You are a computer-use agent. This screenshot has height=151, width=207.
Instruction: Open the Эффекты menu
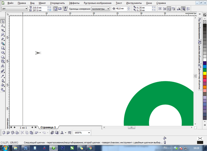[74, 3]
